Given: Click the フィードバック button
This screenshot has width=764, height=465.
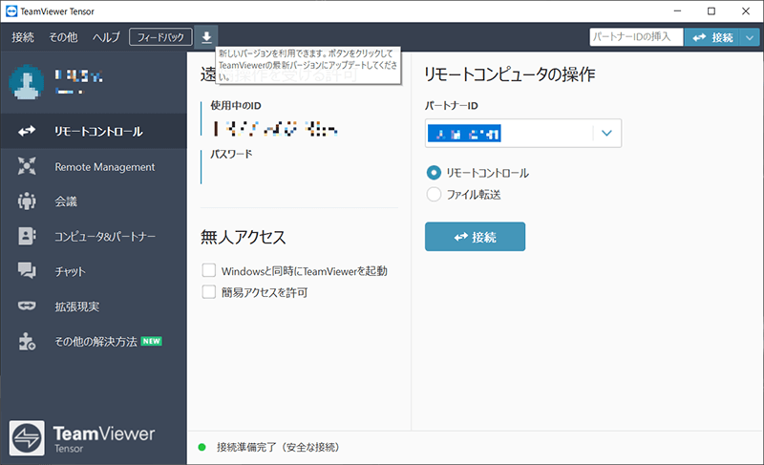Looking at the screenshot, I should (x=160, y=37).
